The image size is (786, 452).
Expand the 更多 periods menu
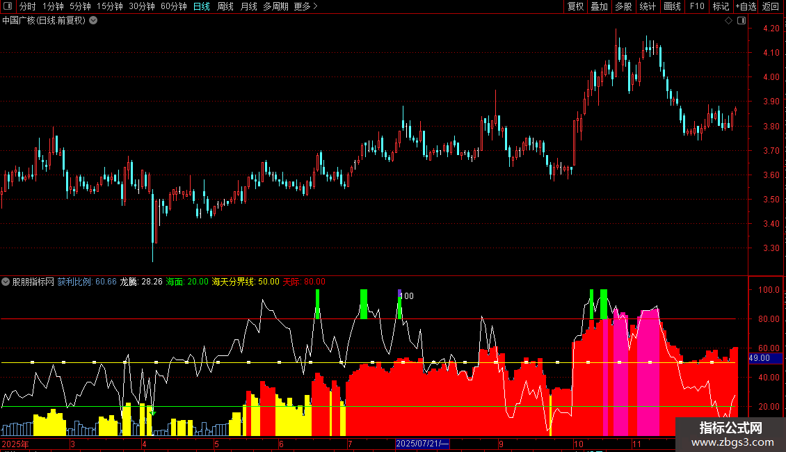click(x=306, y=6)
